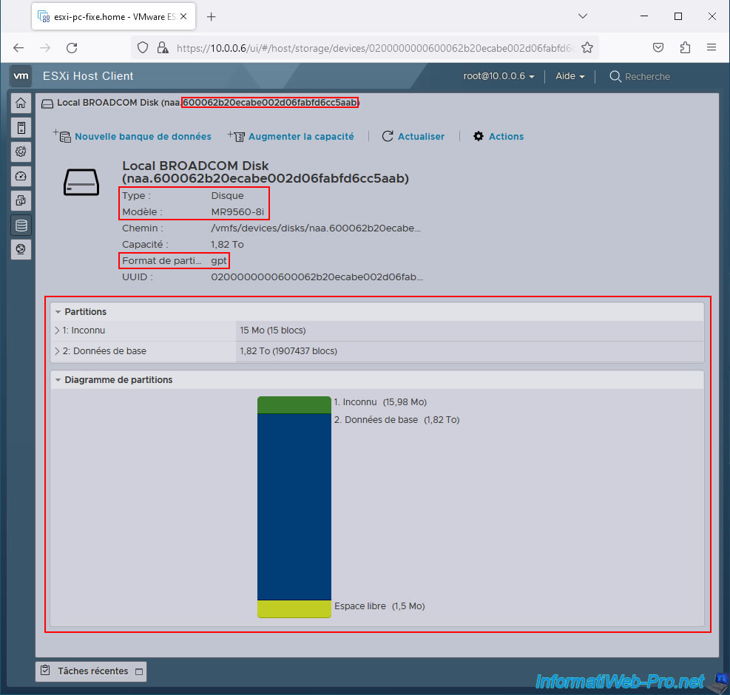The height and width of the screenshot is (695, 730).
Task: Click the green Inconnu partition segment
Action: click(x=294, y=405)
